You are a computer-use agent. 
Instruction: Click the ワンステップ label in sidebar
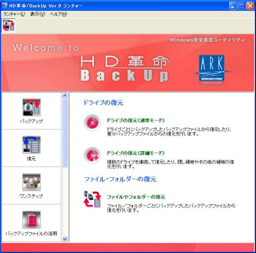pos(31,196)
